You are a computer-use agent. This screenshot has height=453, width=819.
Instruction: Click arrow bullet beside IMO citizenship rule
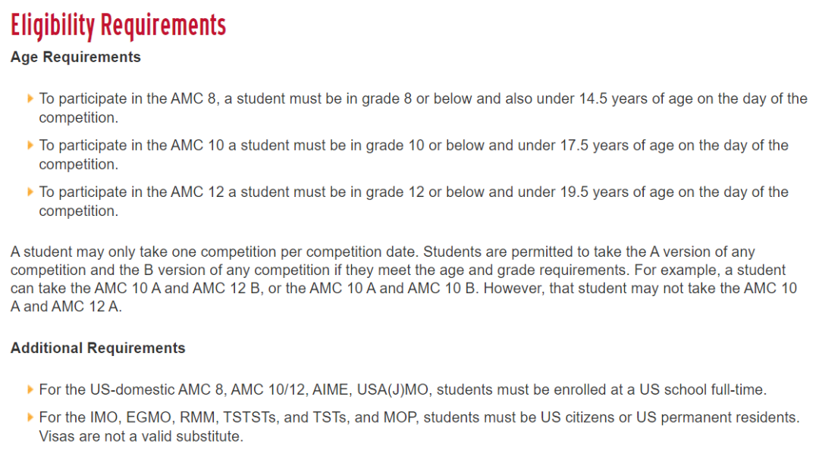tap(30, 417)
